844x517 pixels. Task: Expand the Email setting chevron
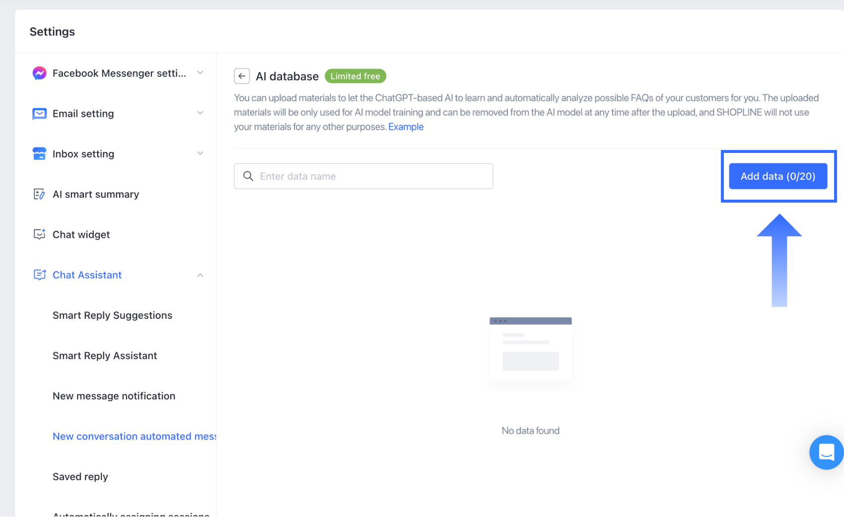click(200, 113)
